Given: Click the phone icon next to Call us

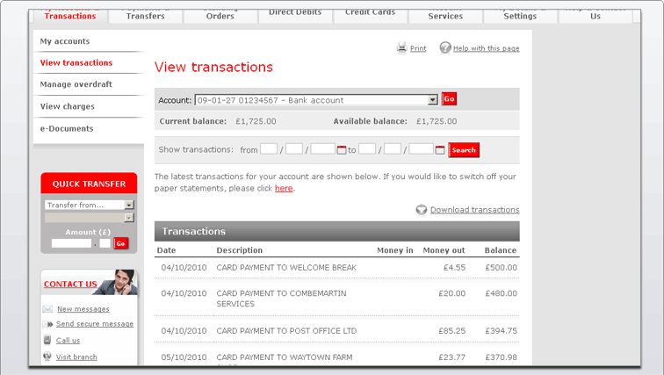Looking at the screenshot, I should 48,340.
